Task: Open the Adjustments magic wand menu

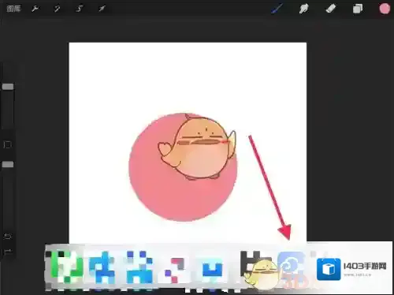Action: (x=57, y=9)
